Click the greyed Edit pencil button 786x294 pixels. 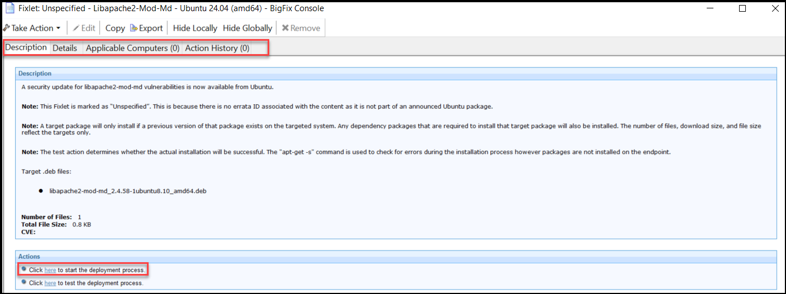[x=84, y=28]
